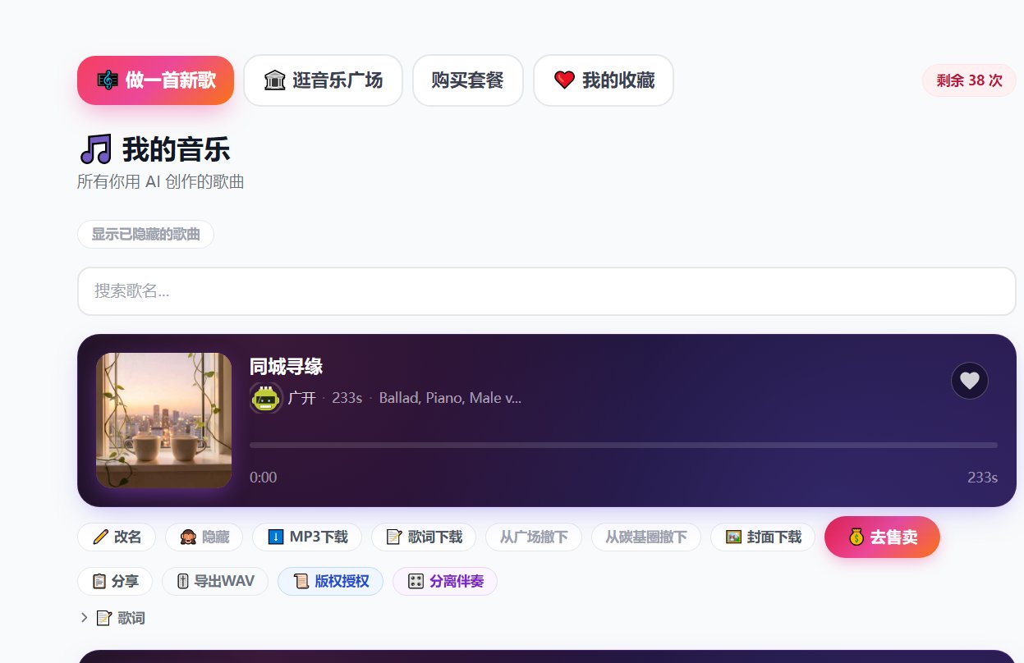Download lyrics via 歌词下载
The height and width of the screenshot is (663, 1024).
click(x=424, y=537)
